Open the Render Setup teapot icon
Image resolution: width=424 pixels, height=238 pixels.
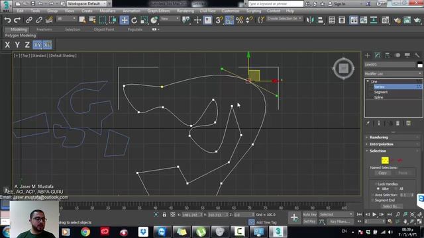397,20
